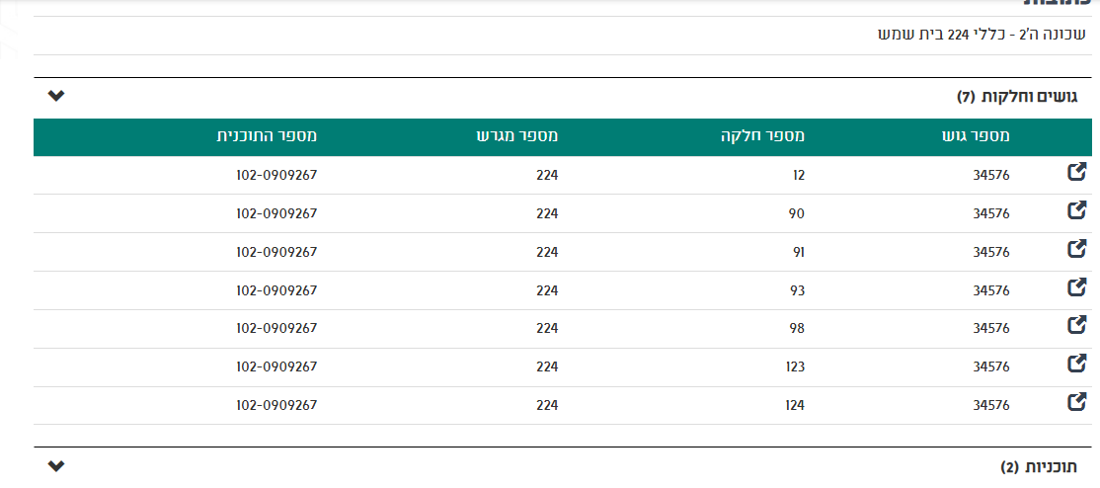Viewport: 1100px width, 488px height.
Task: Click the תוכניות (2) section title
Action: (1039, 466)
